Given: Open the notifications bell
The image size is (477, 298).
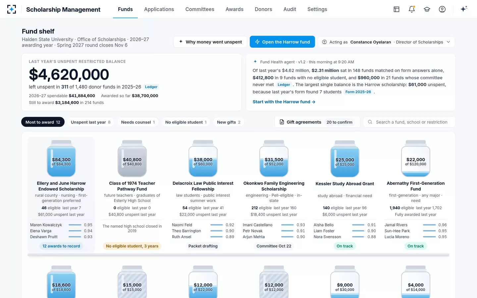Looking at the screenshot, I should click(x=412, y=9).
